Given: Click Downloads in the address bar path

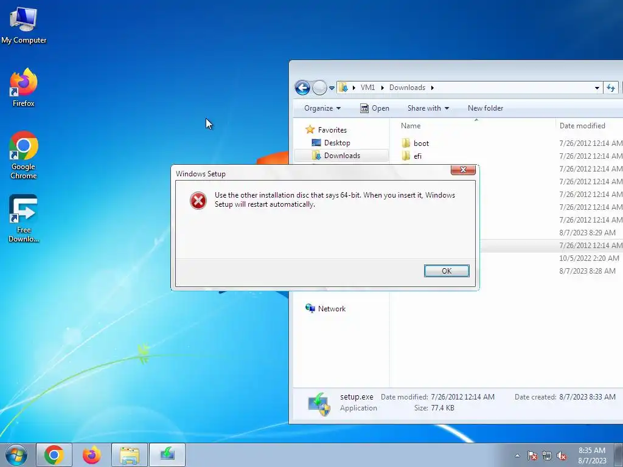Looking at the screenshot, I should click(x=407, y=88).
